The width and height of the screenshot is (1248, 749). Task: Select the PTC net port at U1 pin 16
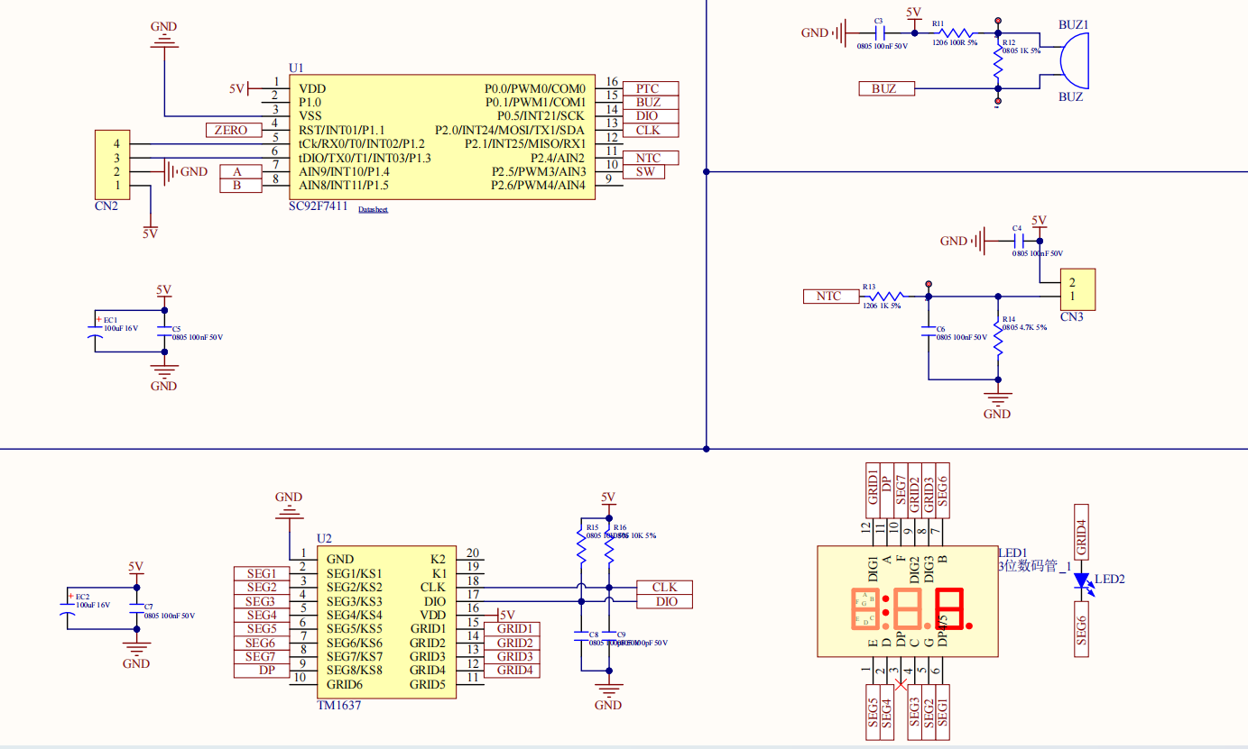[x=651, y=88]
